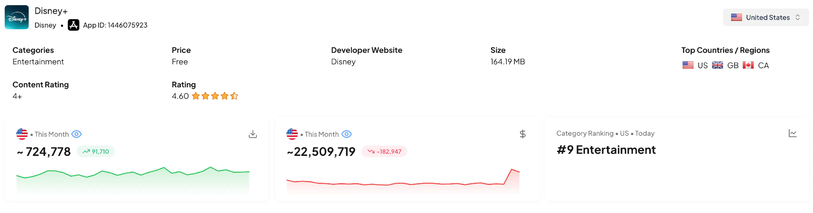Click the flag in the United States selector
Viewport: 813px width, 213px height.
pyautogui.click(x=736, y=17)
